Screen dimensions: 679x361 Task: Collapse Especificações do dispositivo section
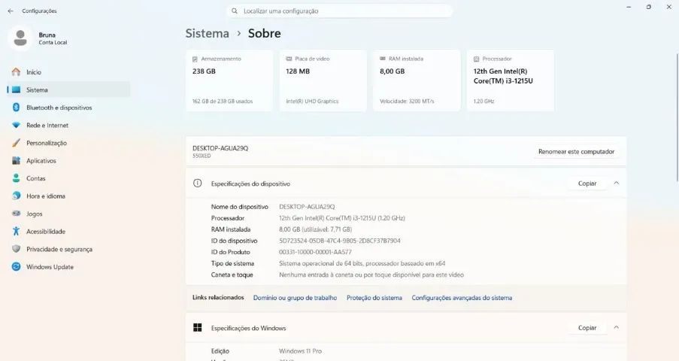616,184
